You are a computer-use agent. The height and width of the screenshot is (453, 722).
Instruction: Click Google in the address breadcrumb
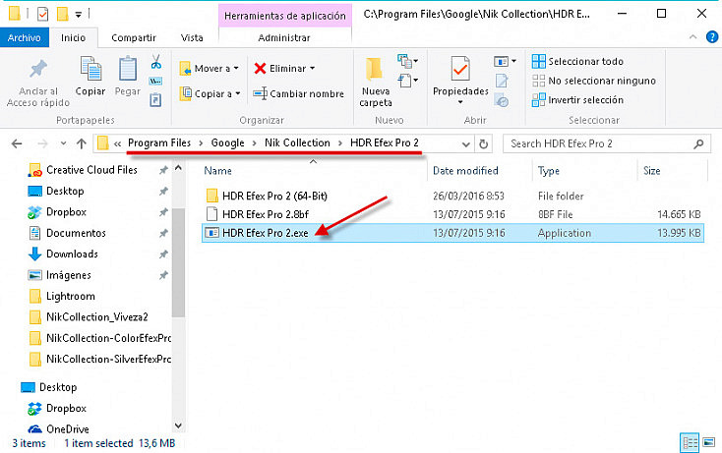point(227,143)
